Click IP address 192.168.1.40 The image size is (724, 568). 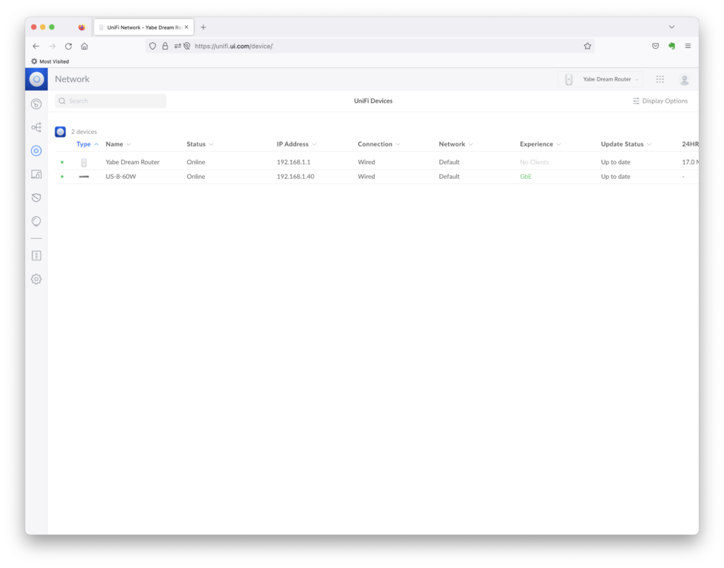[296, 177]
